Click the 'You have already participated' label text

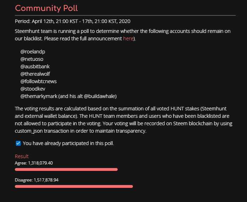[68, 143]
